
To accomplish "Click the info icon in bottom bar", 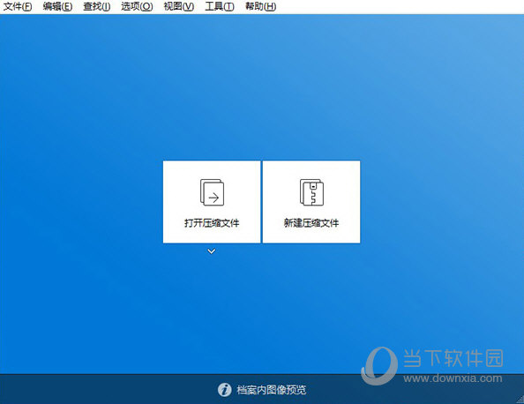I will 225,390.
